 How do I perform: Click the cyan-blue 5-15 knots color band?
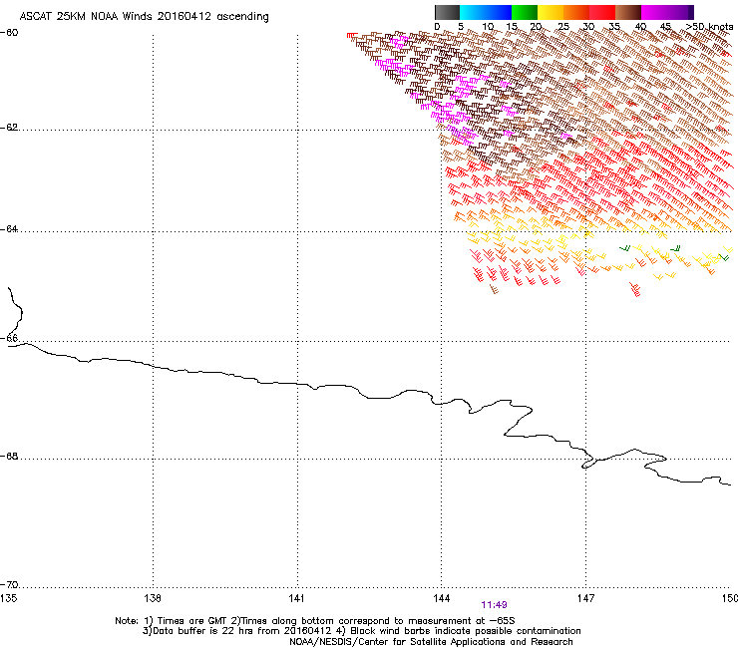pos(486,12)
